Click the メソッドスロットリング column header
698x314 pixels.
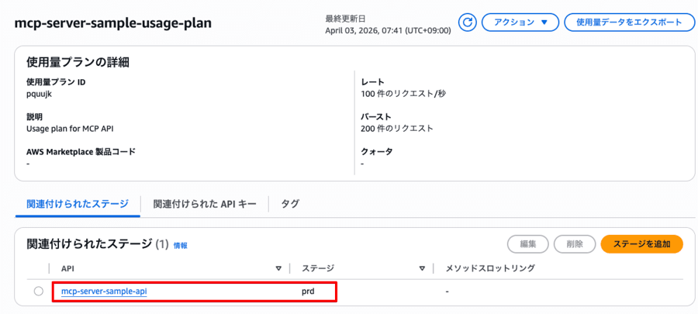490,268
